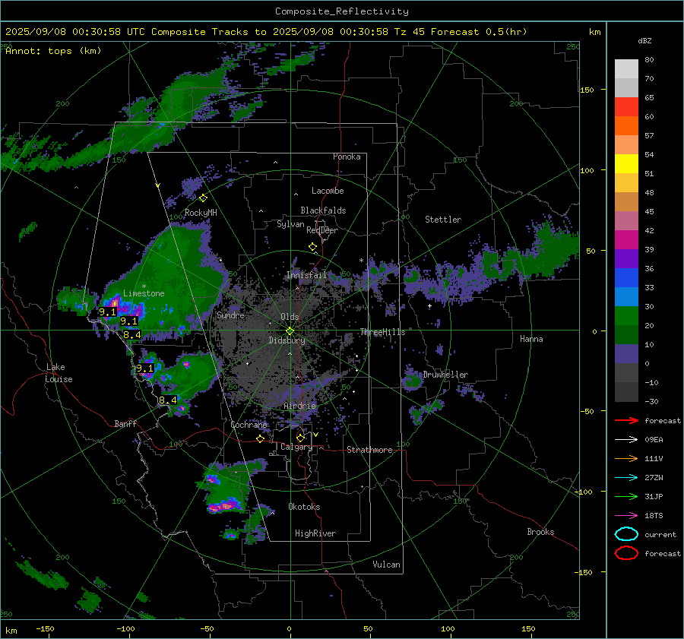Pick the light grey 70-80 dBZ swatch
Image resolution: width=684 pixels, height=639 pixels.
[x=626, y=69]
